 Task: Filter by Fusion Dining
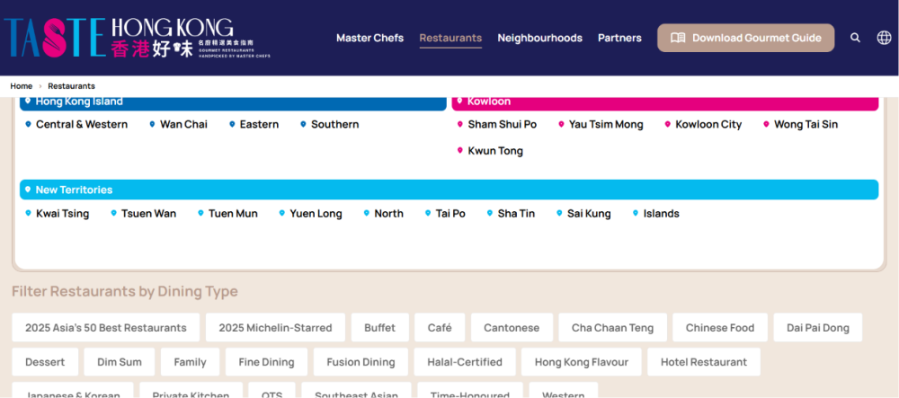click(x=360, y=362)
